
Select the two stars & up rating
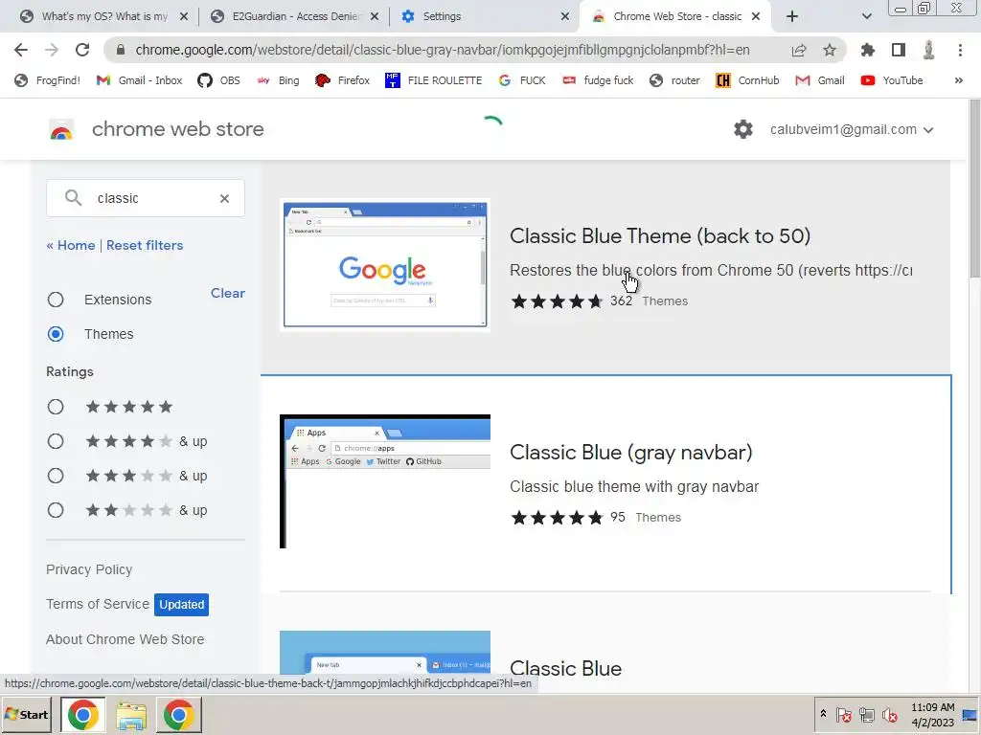point(56,511)
